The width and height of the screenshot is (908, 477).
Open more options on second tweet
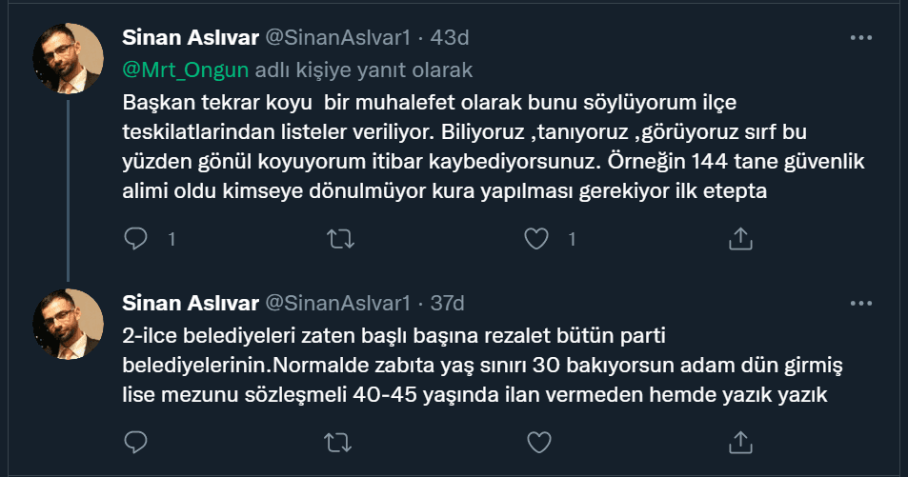(x=860, y=304)
